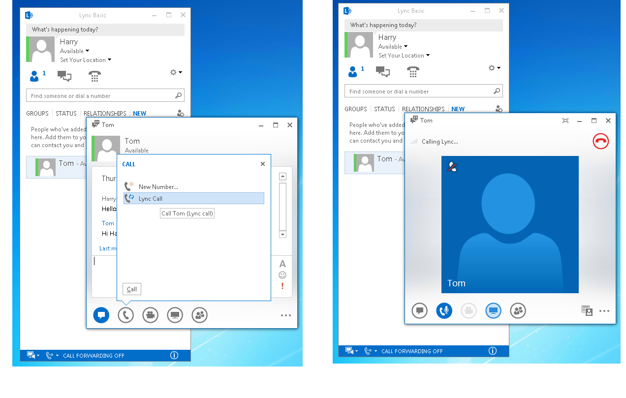This screenshot has width=626, height=398.
Task: Open More Options ellipsis in left Tom window
Action: tap(286, 316)
